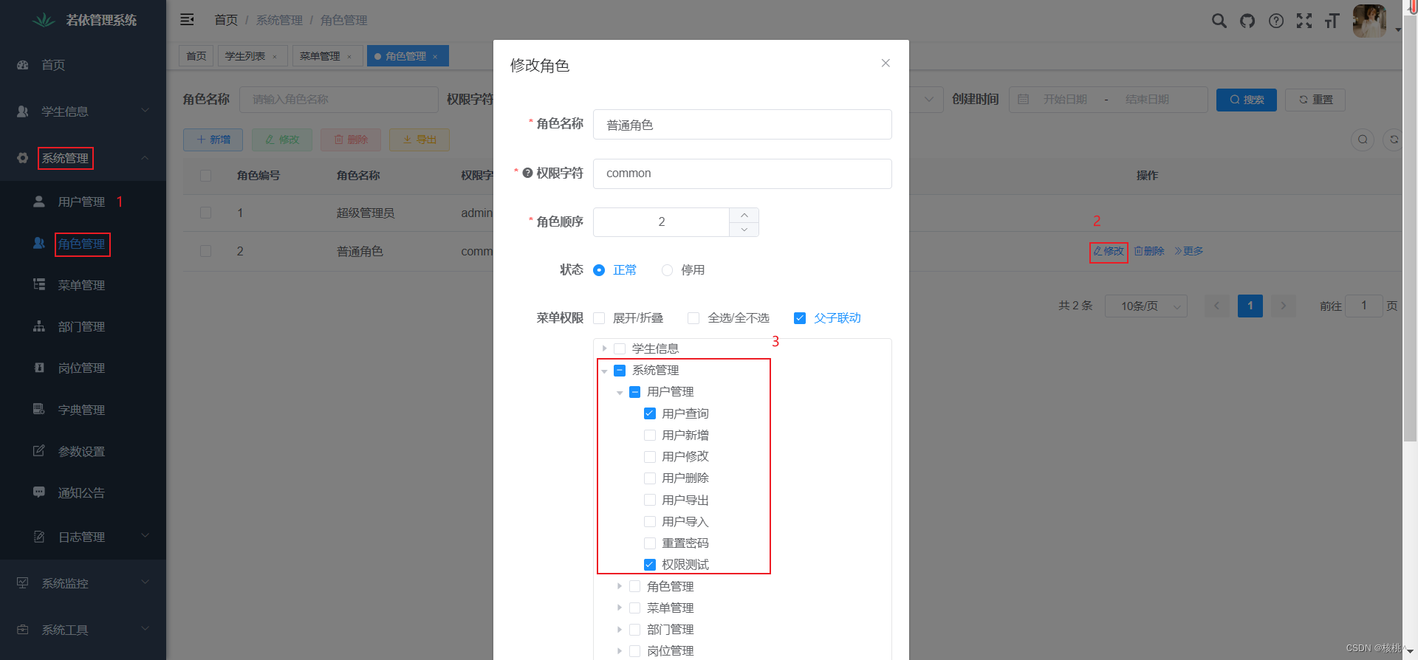Open the user avatar menu

tap(1369, 21)
